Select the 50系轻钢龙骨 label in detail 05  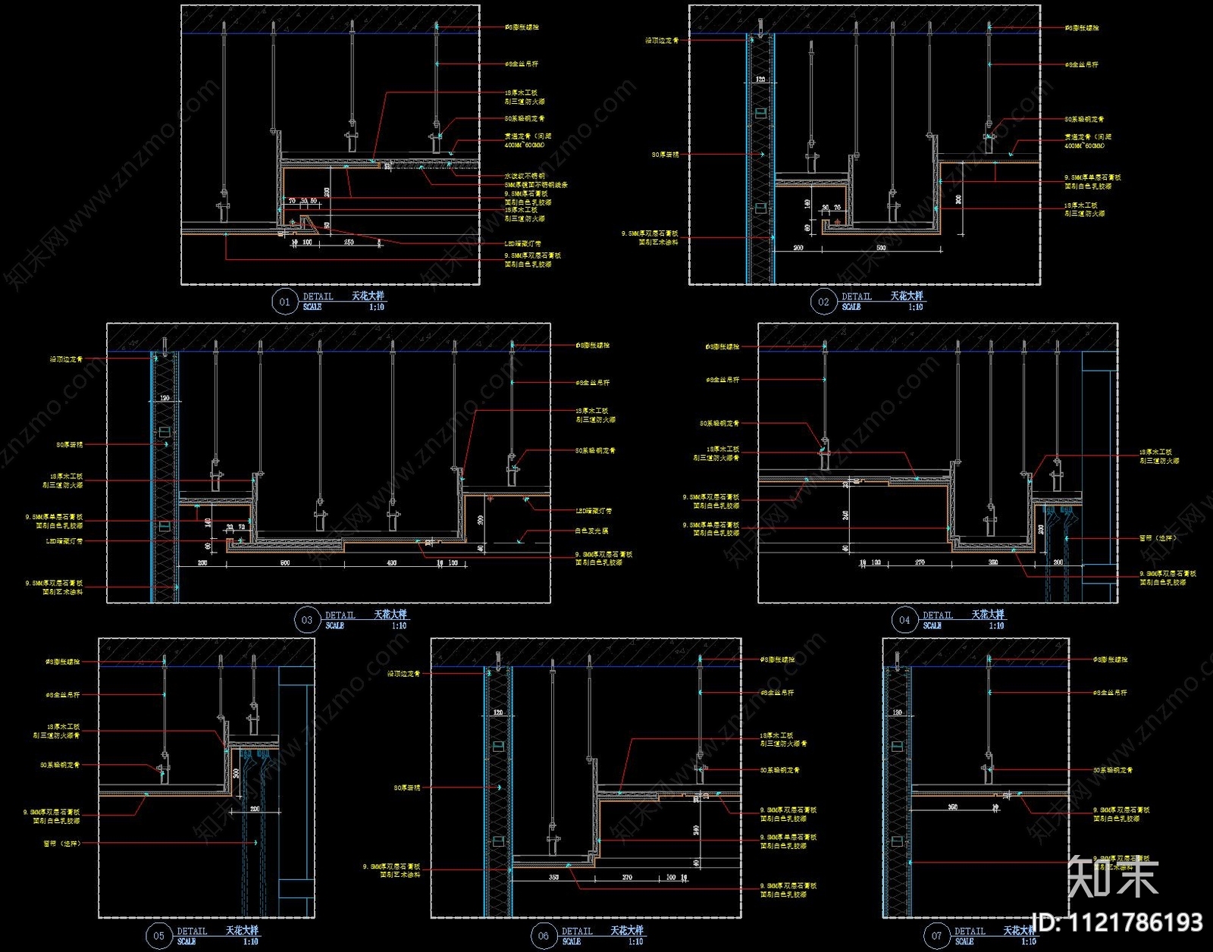60,766
